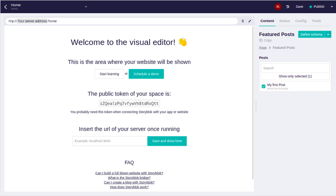
Task: Go to the Page breadcrumb link
Action: pyautogui.click(x=263, y=48)
